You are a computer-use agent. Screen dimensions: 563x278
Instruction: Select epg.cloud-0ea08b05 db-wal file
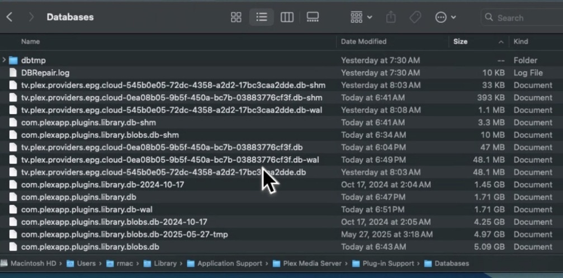170,160
